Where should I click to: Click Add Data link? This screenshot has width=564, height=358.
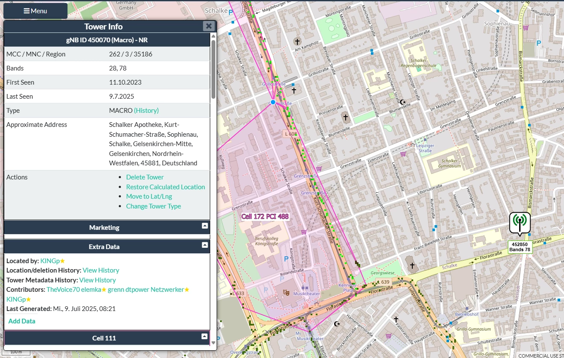(22, 321)
